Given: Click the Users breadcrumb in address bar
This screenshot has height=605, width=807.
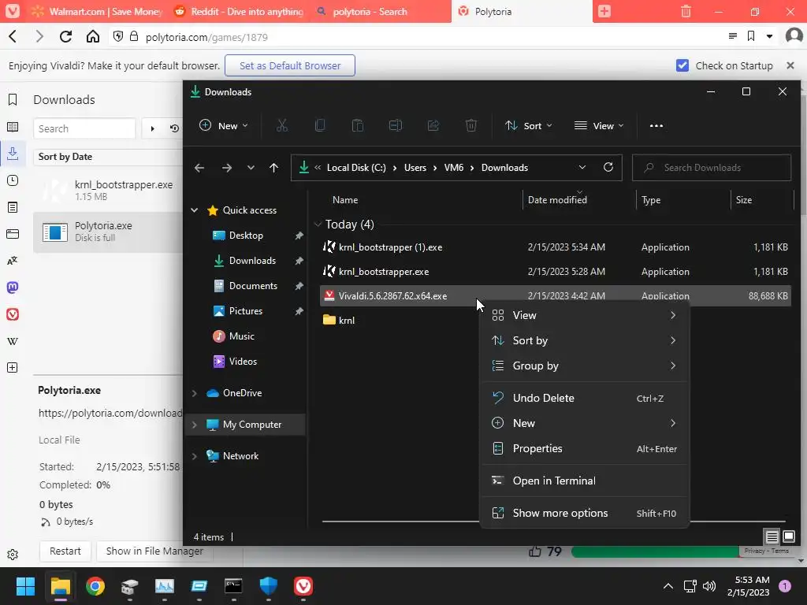Looking at the screenshot, I should 415,168.
